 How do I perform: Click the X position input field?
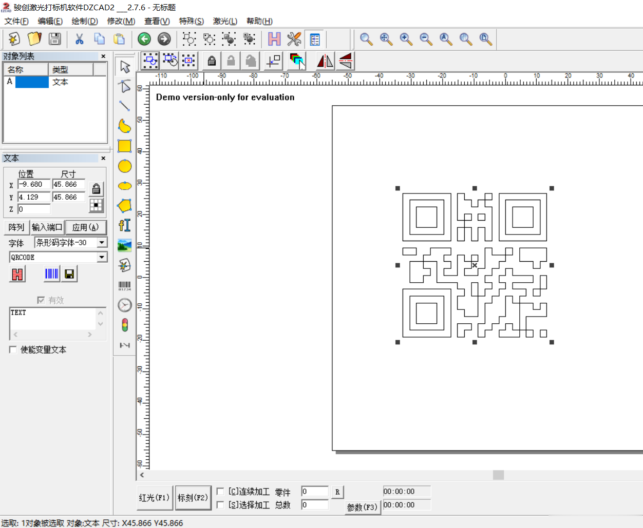pyautogui.click(x=34, y=185)
